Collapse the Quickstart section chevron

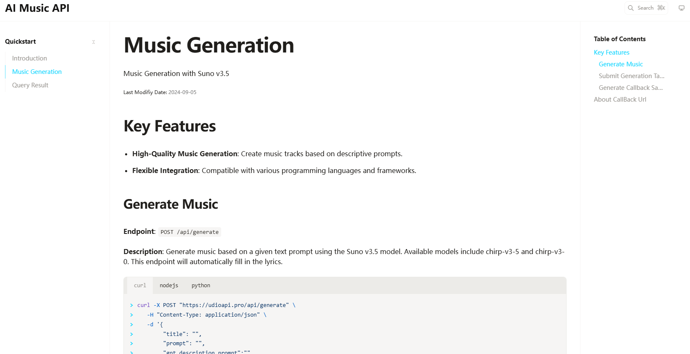point(94,42)
